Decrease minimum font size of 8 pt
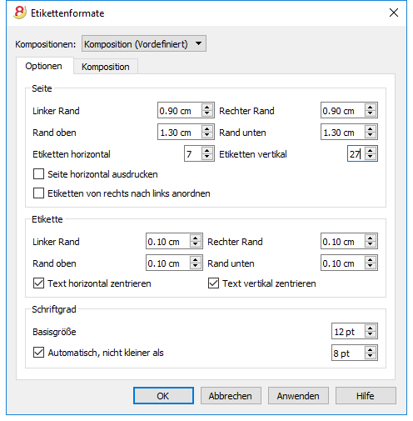This screenshot has width=413, height=421. tap(370, 356)
